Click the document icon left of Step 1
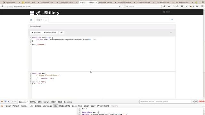The image size is (205, 115). click(x=31, y=20)
